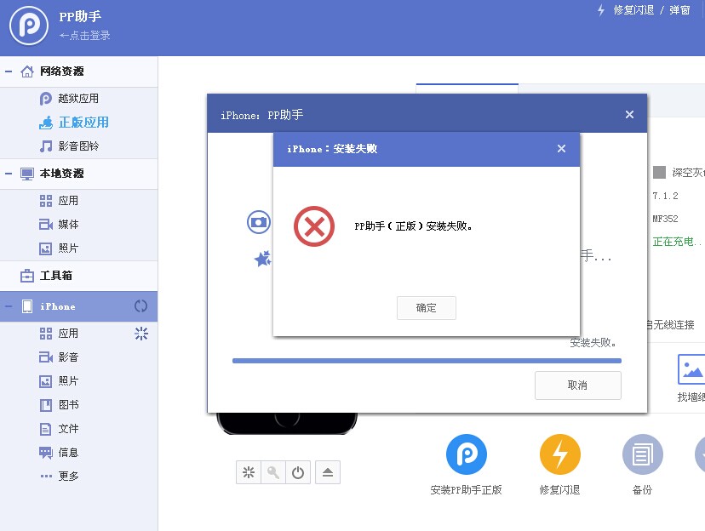Open the 工具箱 toolbox
This screenshot has height=531, width=705.
pos(55,276)
